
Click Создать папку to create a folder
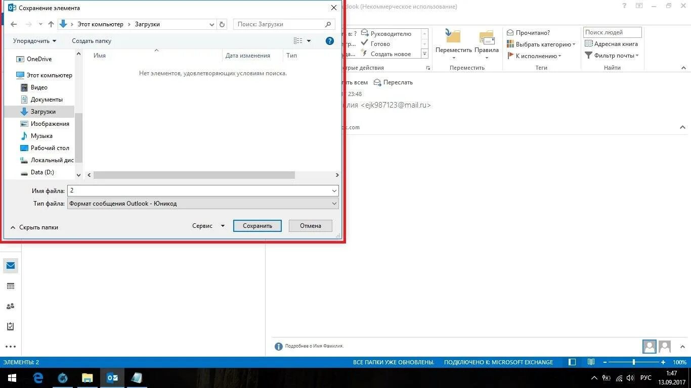tap(92, 41)
